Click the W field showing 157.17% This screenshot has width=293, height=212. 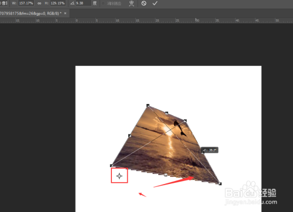tap(26, 4)
